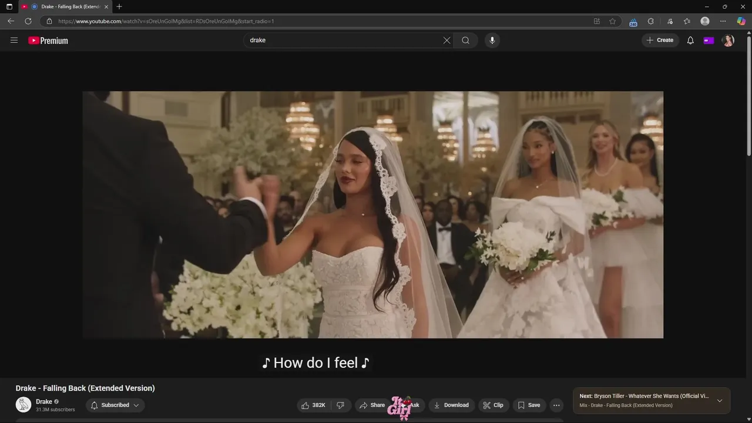The height and width of the screenshot is (423, 752).
Task: Open YouTube account avatar menu
Action: (x=728, y=41)
